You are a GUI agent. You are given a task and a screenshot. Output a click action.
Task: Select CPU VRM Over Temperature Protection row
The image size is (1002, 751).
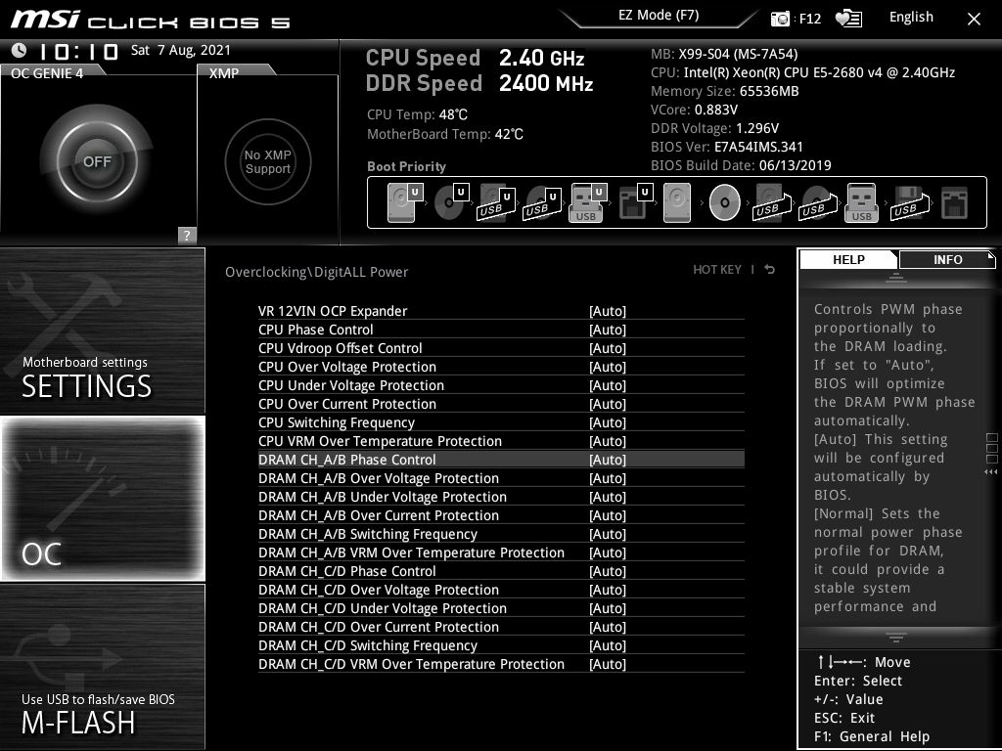(501, 441)
